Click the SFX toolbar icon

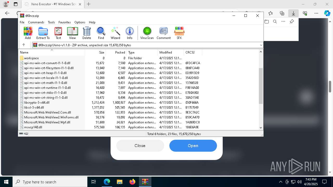[x=179, y=33]
